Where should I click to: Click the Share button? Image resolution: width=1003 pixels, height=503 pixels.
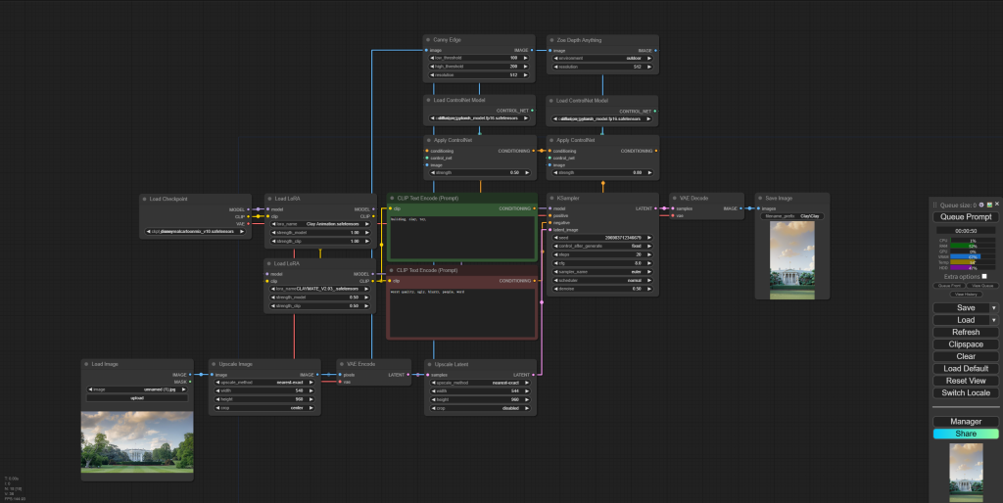coord(965,434)
